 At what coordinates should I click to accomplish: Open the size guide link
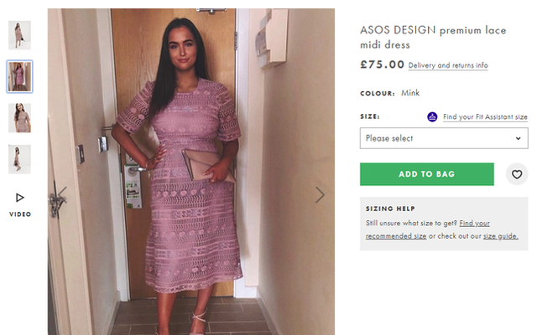point(499,236)
